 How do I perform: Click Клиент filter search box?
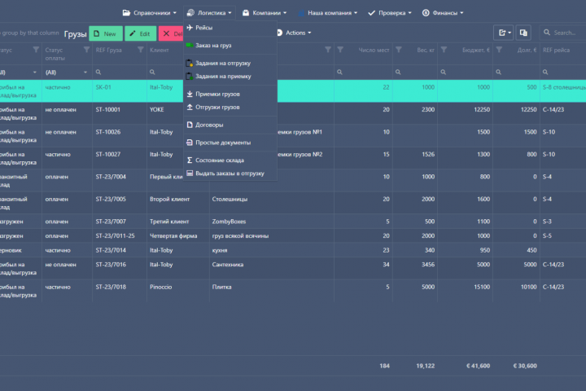[166, 72]
